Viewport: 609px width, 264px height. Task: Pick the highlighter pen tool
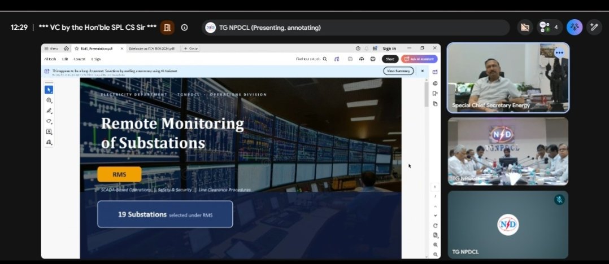coord(49,111)
